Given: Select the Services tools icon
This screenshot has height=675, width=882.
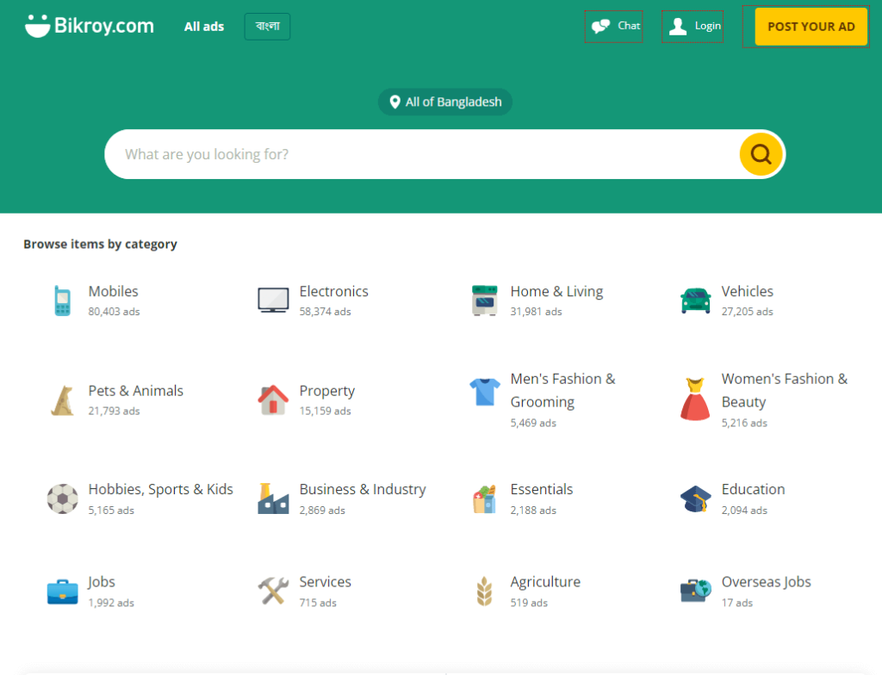Looking at the screenshot, I should click(272, 591).
